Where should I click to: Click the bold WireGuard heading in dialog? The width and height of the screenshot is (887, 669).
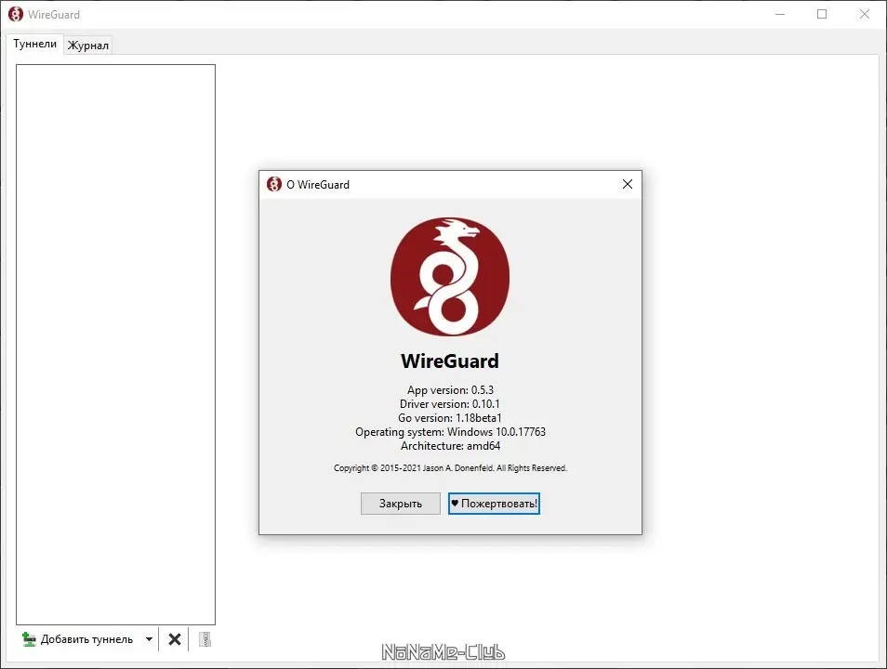point(450,361)
